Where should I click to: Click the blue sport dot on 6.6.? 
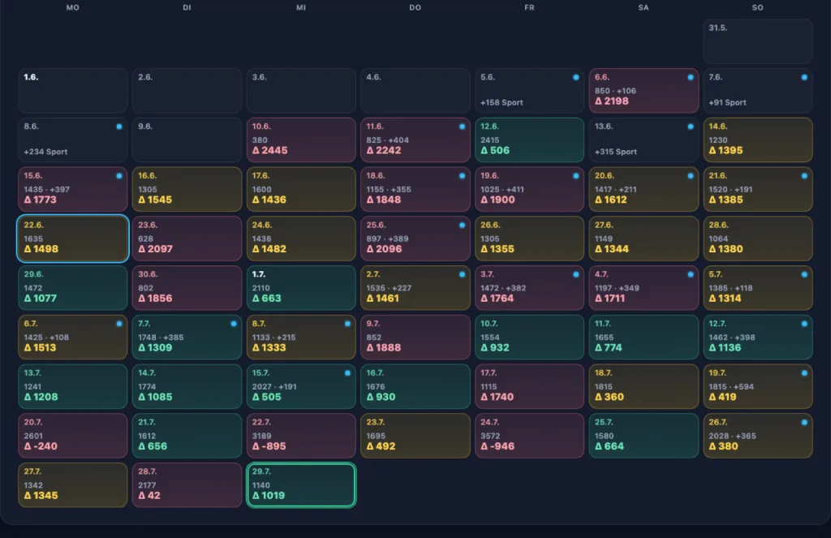[690, 77]
